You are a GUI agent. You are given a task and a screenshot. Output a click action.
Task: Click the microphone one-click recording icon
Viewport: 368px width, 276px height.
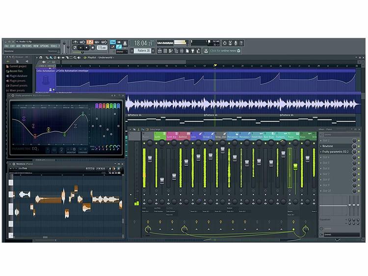(236, 43)
